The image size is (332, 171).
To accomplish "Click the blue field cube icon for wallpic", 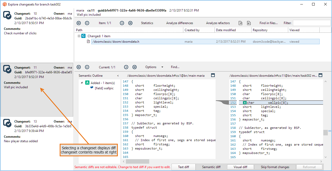I will (92, 88).
